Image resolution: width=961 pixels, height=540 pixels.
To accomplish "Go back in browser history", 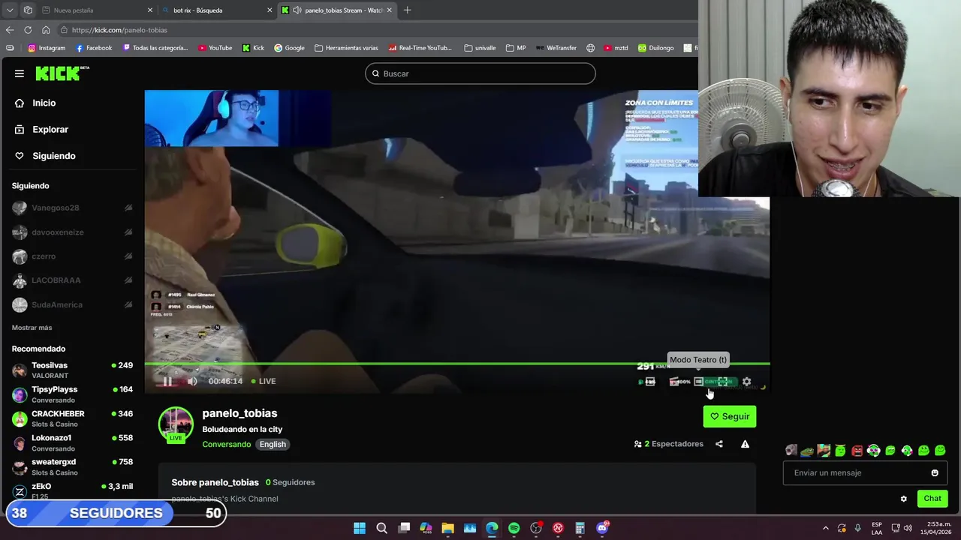I will tap(10, 30).
